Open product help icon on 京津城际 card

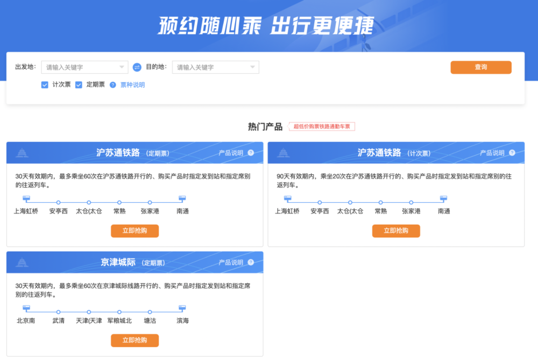pyautogui.click(x=251, y=262)
